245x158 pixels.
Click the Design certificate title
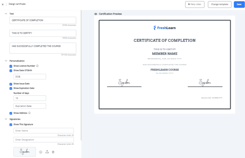click(x=17, y=4)
